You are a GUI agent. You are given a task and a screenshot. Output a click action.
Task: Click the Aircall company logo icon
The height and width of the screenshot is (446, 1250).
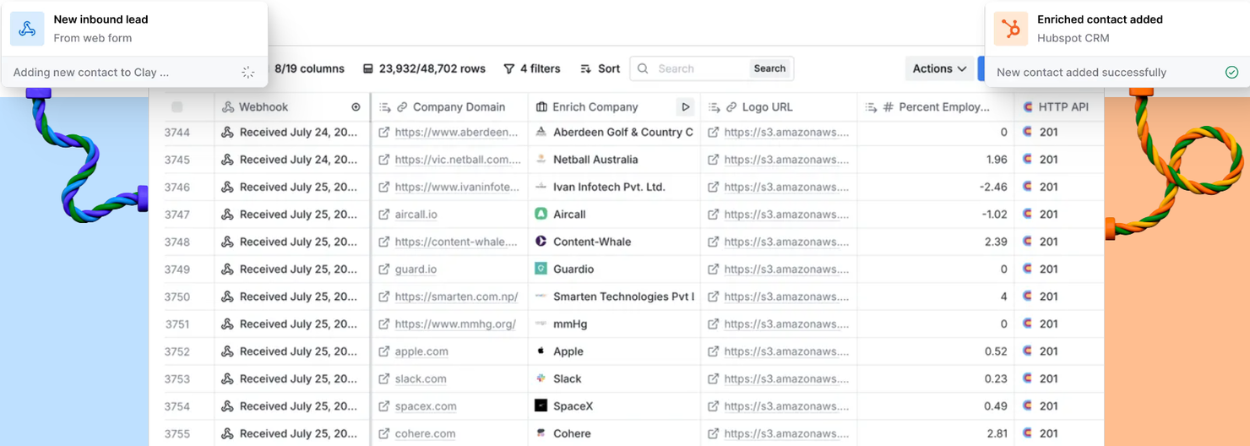point(541,215)
